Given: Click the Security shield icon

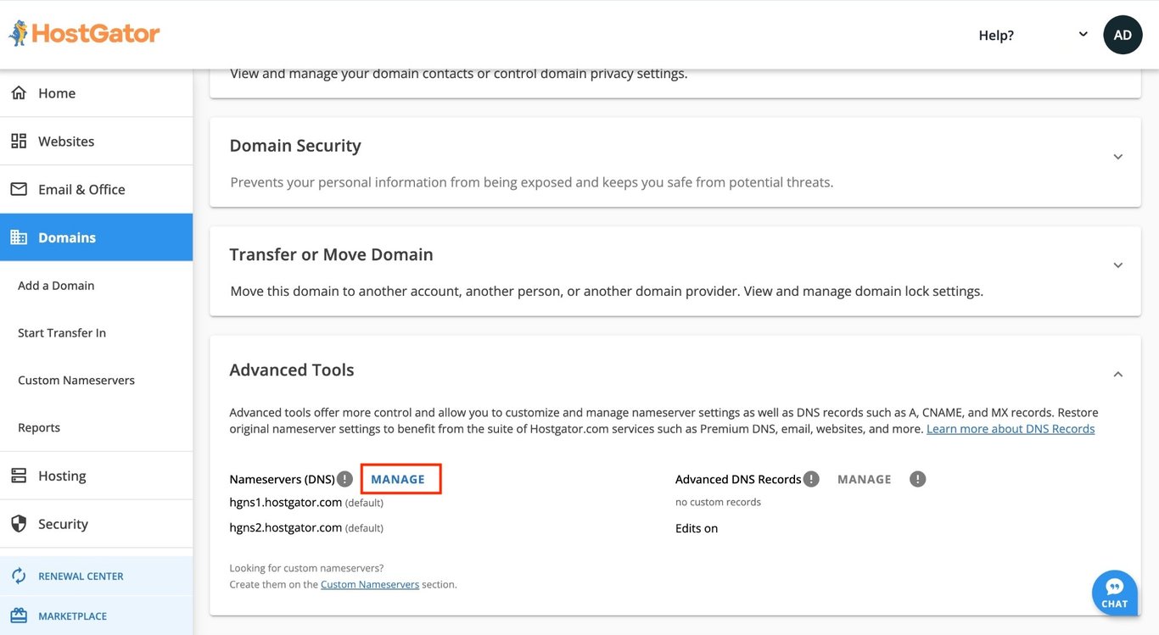Looking at the screenshot, I should pos(19,522).
